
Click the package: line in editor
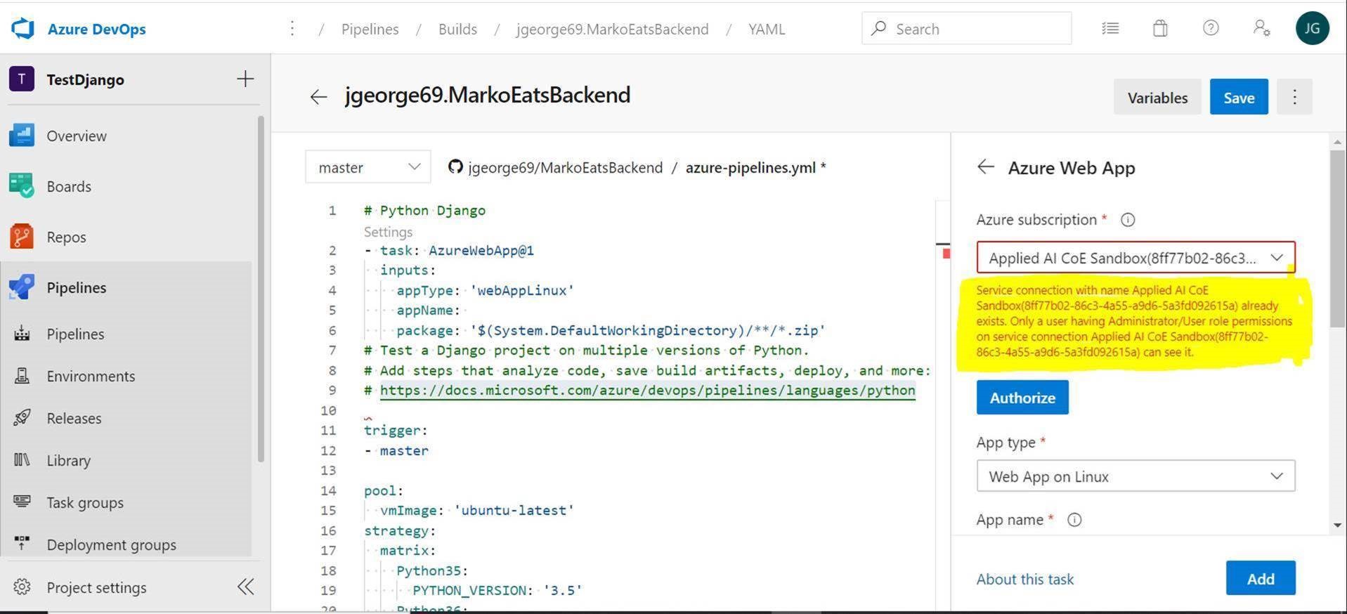(x=611, y=330)
